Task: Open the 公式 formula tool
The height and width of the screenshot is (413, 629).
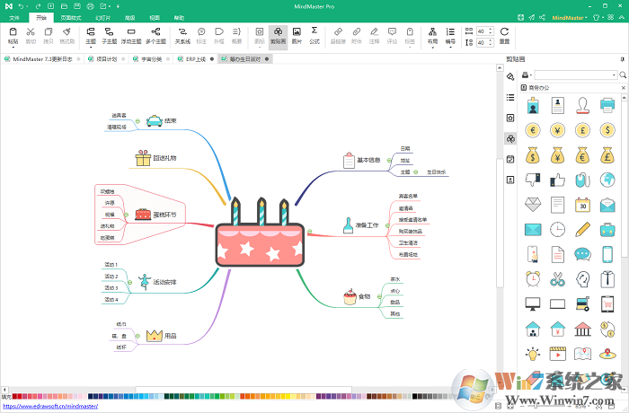Action: [314, 35]
